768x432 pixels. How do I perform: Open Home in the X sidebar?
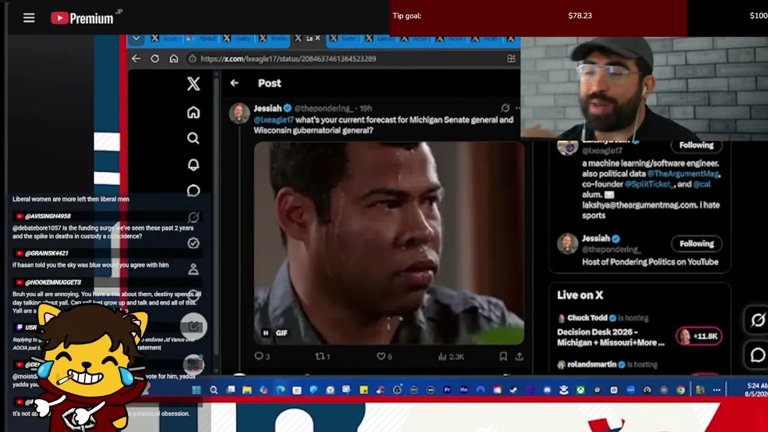point(193,112)
